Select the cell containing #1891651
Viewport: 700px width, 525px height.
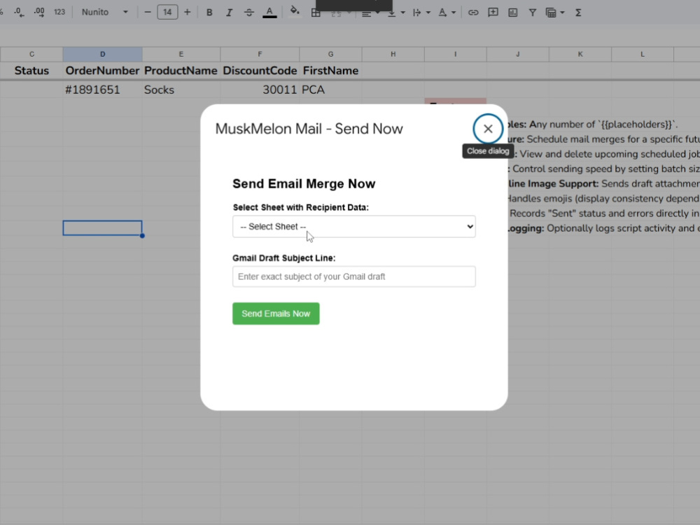coord(103,90)
